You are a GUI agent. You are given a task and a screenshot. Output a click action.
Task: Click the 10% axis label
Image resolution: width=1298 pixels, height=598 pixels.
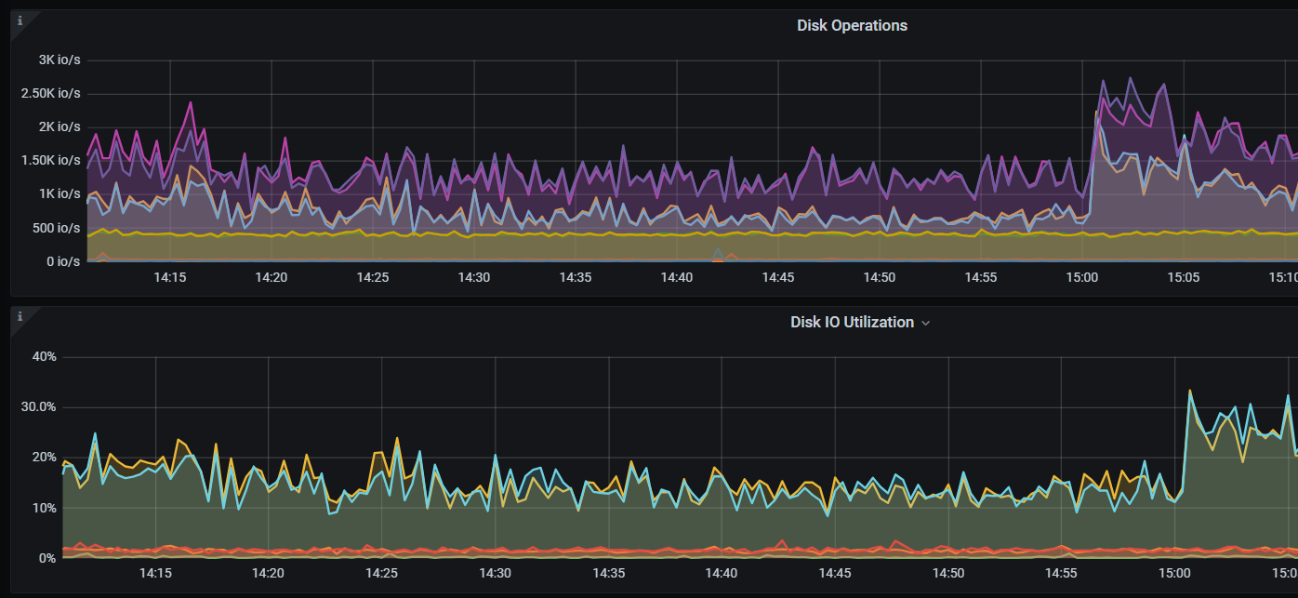click(44, 508)
